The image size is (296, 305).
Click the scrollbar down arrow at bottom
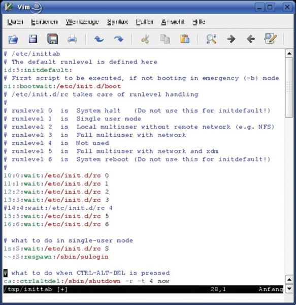coord(289,289)
